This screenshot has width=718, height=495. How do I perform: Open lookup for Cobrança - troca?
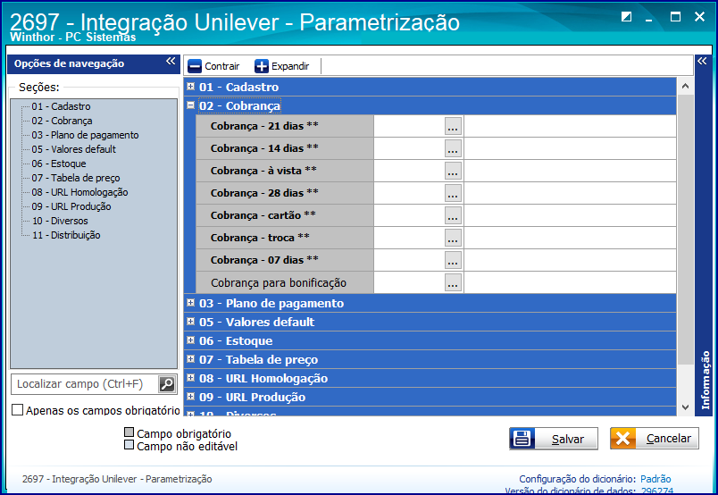tap(453, 238)
